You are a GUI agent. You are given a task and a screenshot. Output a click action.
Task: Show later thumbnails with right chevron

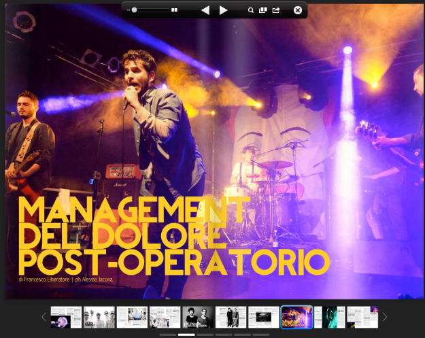385,317
